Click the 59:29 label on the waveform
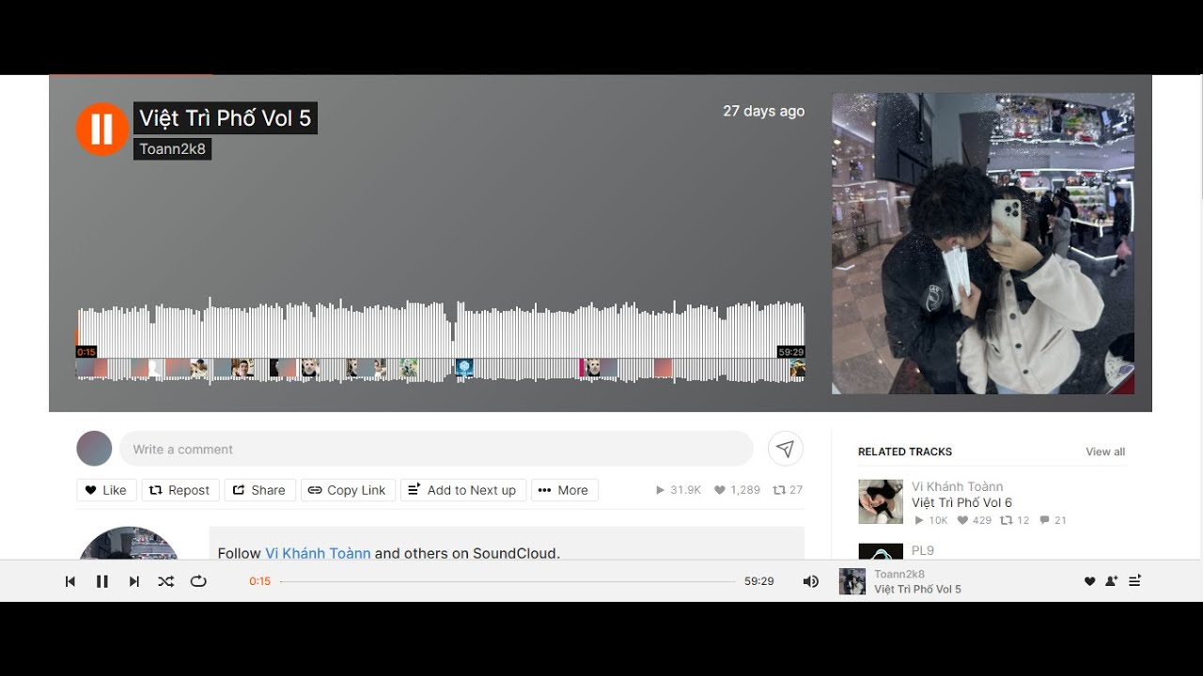This screenshot has height=676, width=1203. coord(791,352)
